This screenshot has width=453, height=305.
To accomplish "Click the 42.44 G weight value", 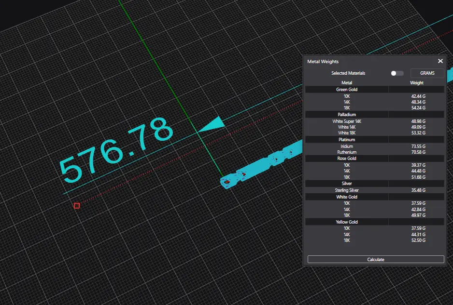I will pos(418,96).
